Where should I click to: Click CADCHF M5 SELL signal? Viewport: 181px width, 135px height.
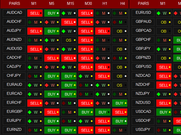[52, 58]
